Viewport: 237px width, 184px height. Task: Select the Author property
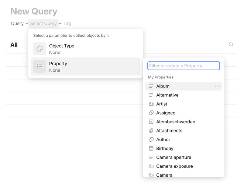click(x=183, y=139)
